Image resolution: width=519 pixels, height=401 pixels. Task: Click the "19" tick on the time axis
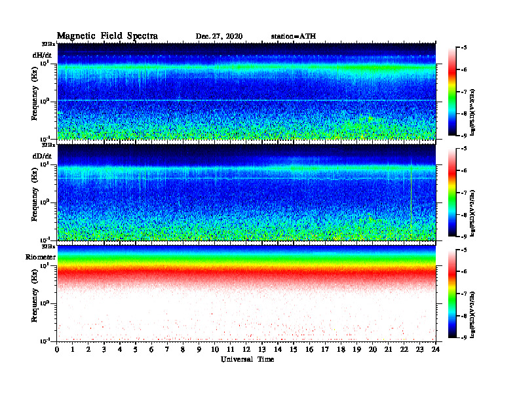(356, 350)
